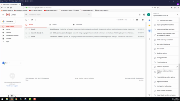Viewport: 180px width, 101px height.
Task: Open the Hangouts conversations icon
Action: pyautogui.click(x=12, y=96)
